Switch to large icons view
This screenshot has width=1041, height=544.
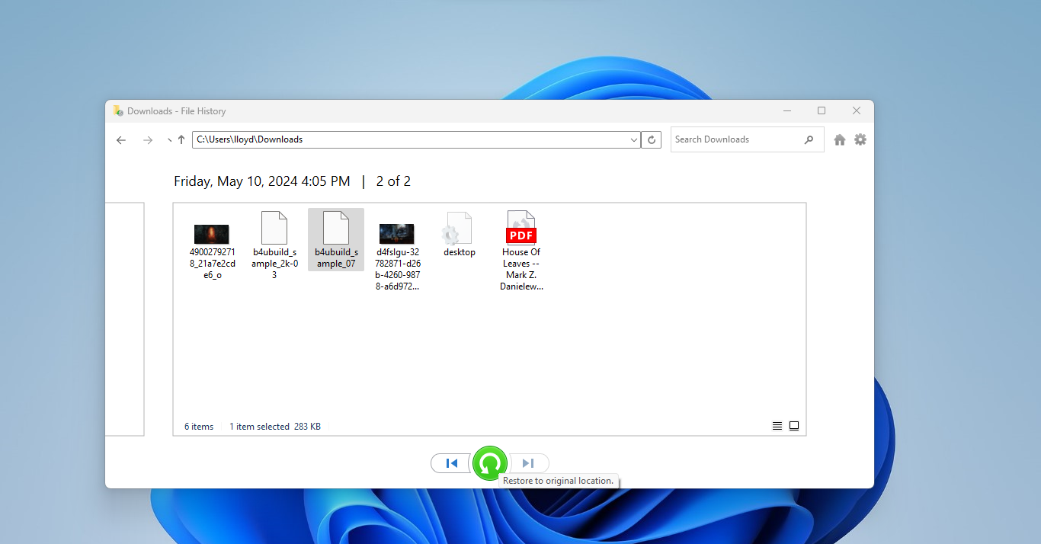tap(794, 426)
